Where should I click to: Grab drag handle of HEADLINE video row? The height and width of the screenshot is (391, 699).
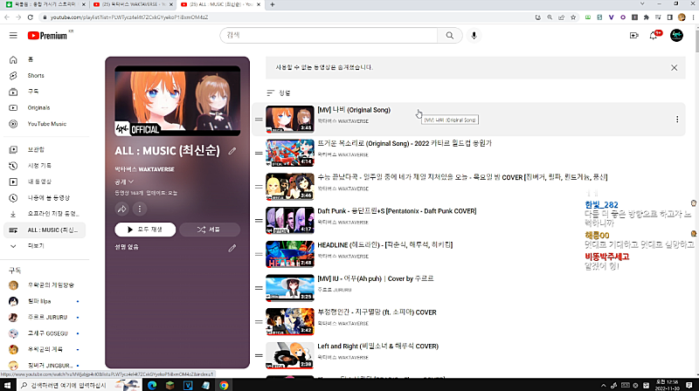259,254
